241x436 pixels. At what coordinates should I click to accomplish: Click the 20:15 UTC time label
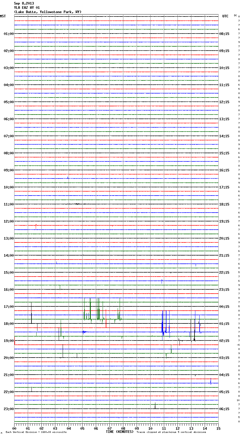[x=224, y=238]
